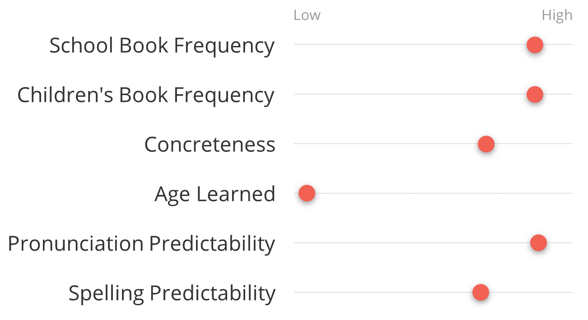The image size is (588, 320).
Task: Select the Concreteness red marker
Action: [x=486, y=144]
